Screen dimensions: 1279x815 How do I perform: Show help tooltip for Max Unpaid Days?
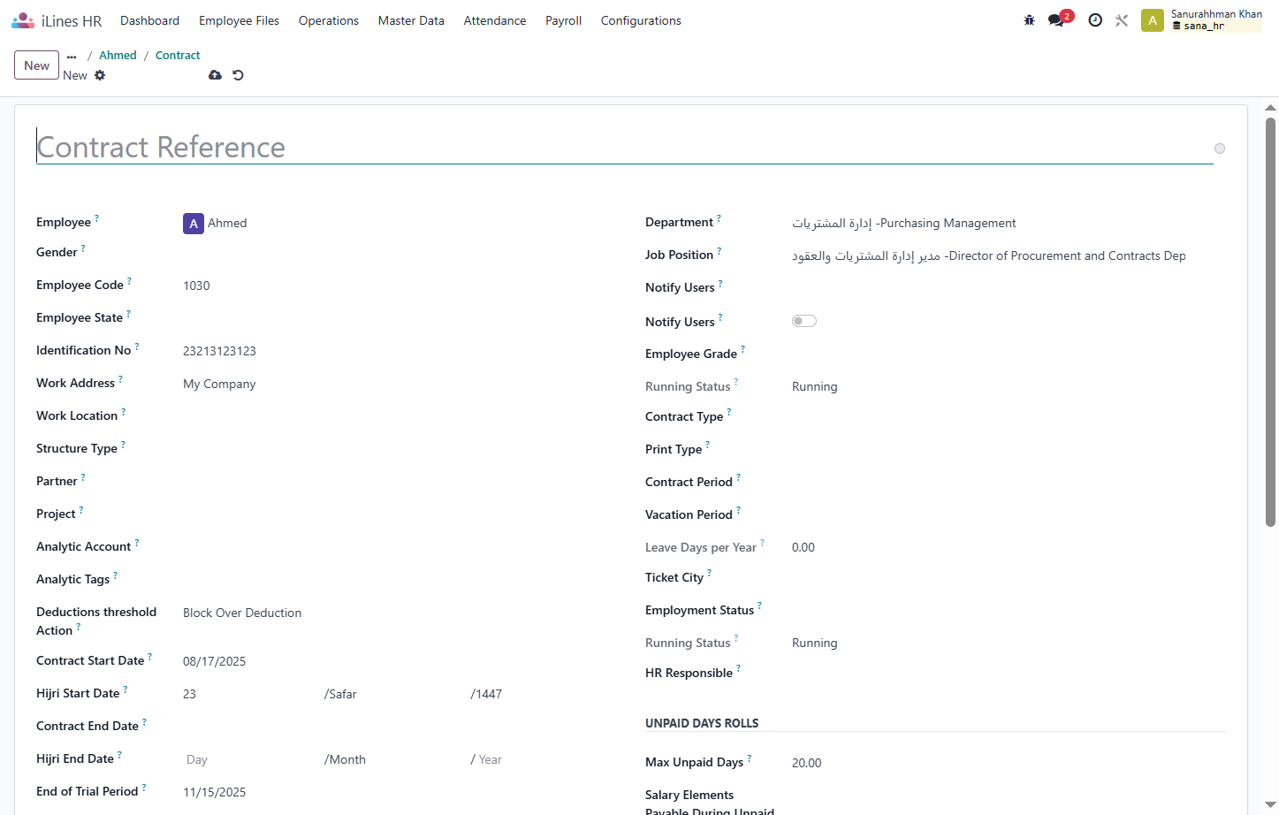click(750, 758)
